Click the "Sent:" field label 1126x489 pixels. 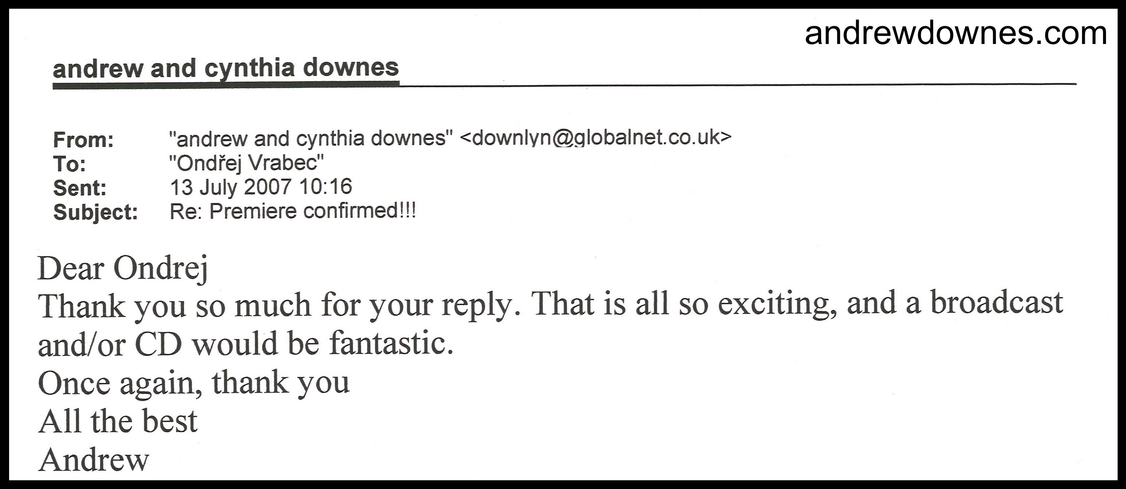[x=80, y=188]
